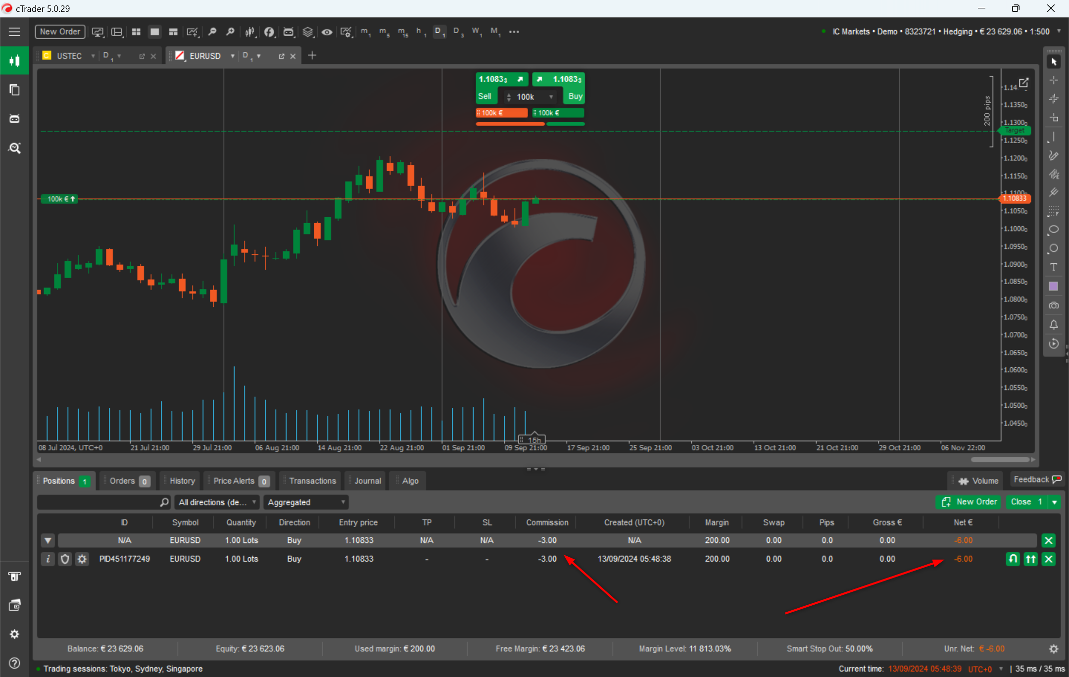1069x677 pixels.
Task: Set timeframe to W1
Action: click(477, 32)
